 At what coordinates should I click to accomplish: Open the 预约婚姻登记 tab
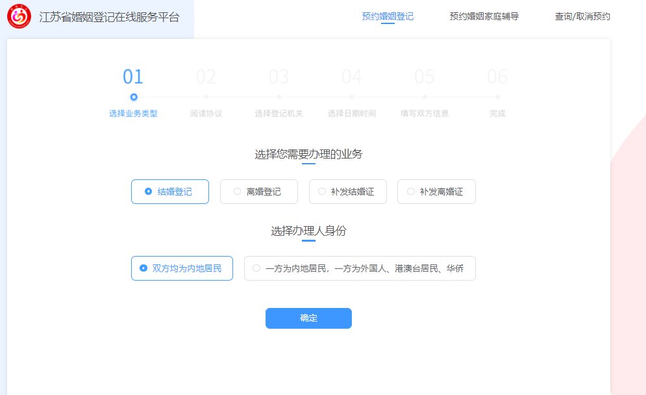click(388, 16)
